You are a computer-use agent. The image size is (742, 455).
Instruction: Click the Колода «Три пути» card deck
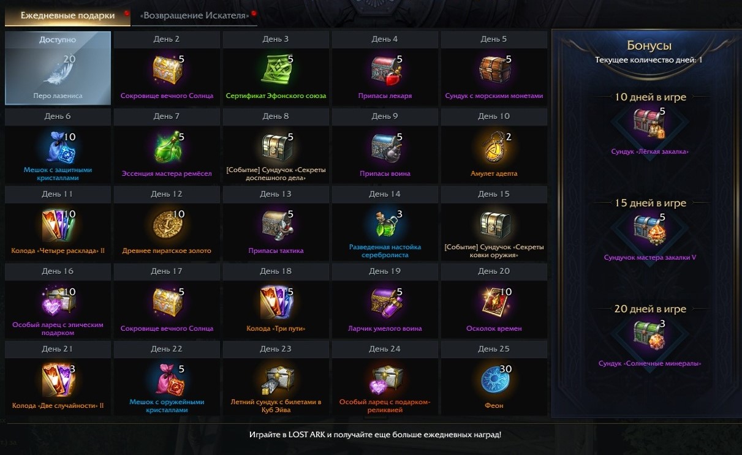[x=276, y=302]
